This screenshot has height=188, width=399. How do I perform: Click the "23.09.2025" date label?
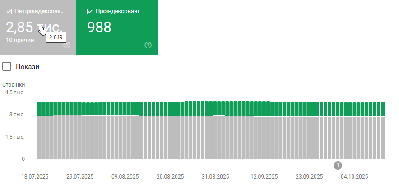[309, 177]
